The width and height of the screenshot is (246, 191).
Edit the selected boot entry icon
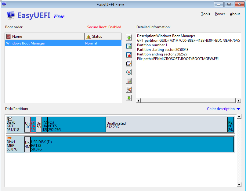click(129, 64)
